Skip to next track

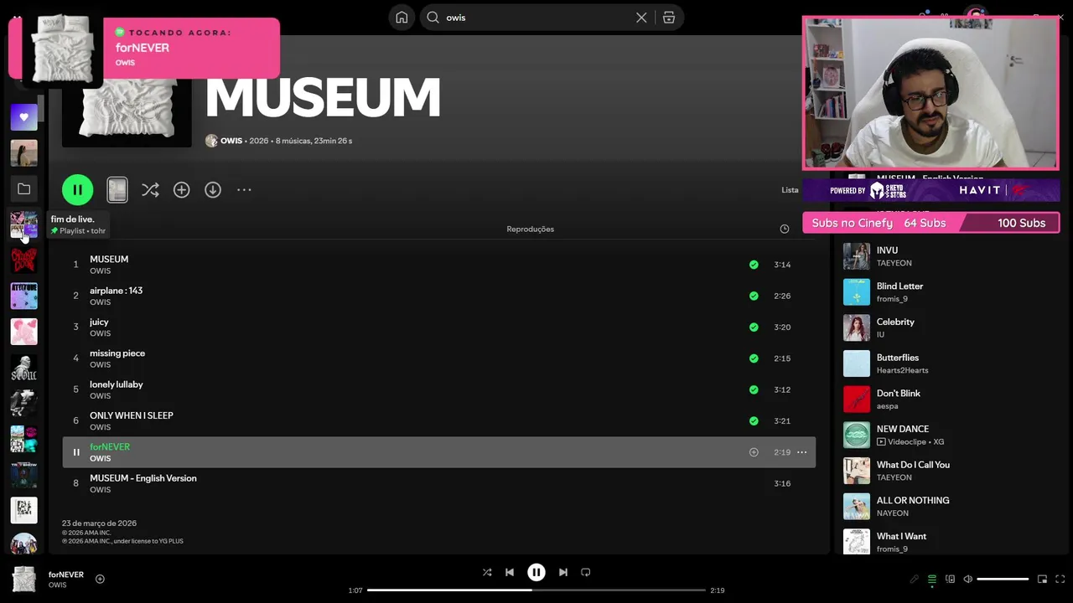[563, 573]
